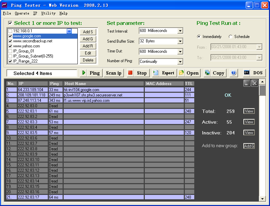Click the small blue square icon beside 192.168.0.1
270x206 pixels.
[69, 31]
